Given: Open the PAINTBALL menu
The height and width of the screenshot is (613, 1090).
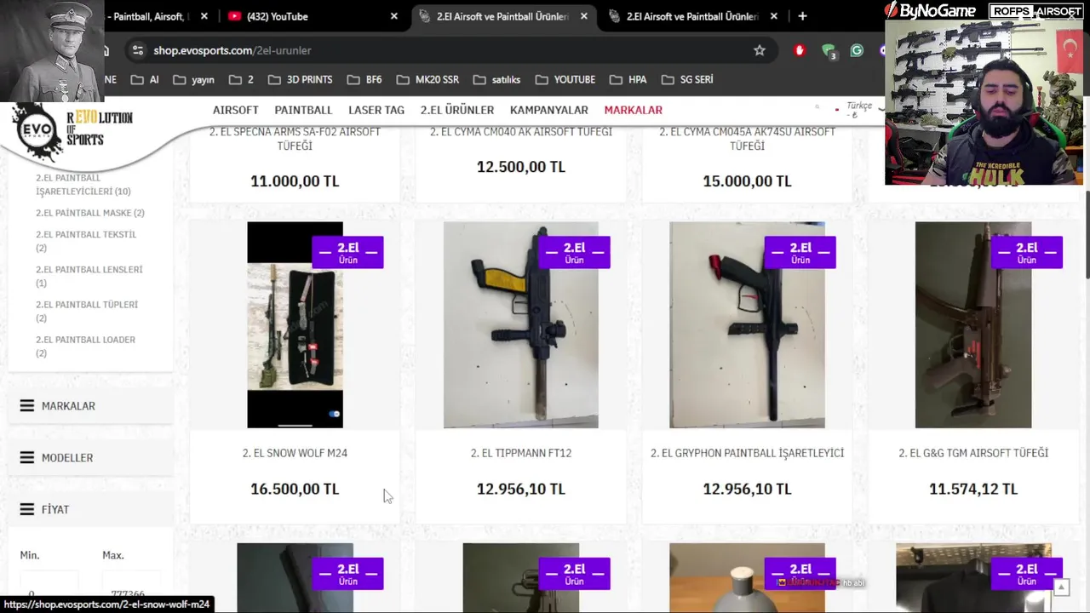Looking at the screenshot, I should 303,110.
